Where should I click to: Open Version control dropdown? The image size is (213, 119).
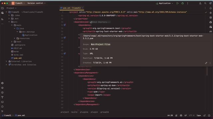(x=36, y=3)
